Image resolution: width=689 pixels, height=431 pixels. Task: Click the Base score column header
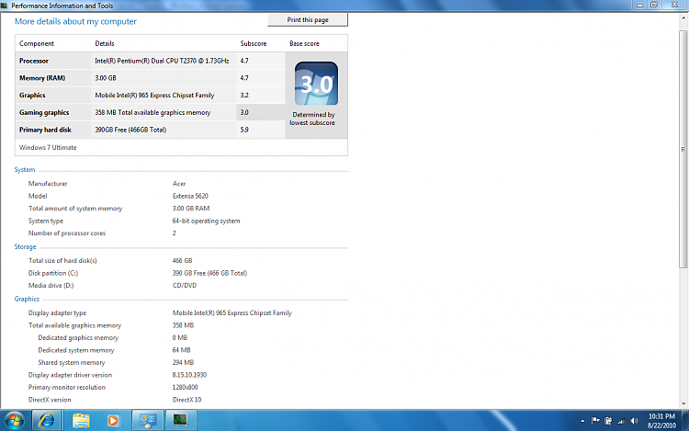[304, 43]
